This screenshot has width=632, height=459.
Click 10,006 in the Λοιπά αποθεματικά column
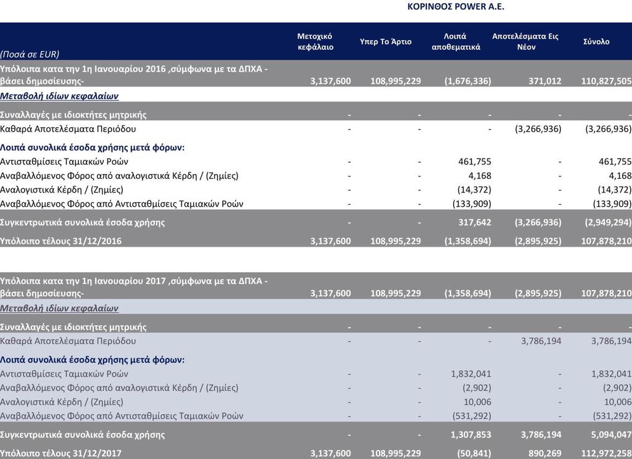tap(477, 402)
